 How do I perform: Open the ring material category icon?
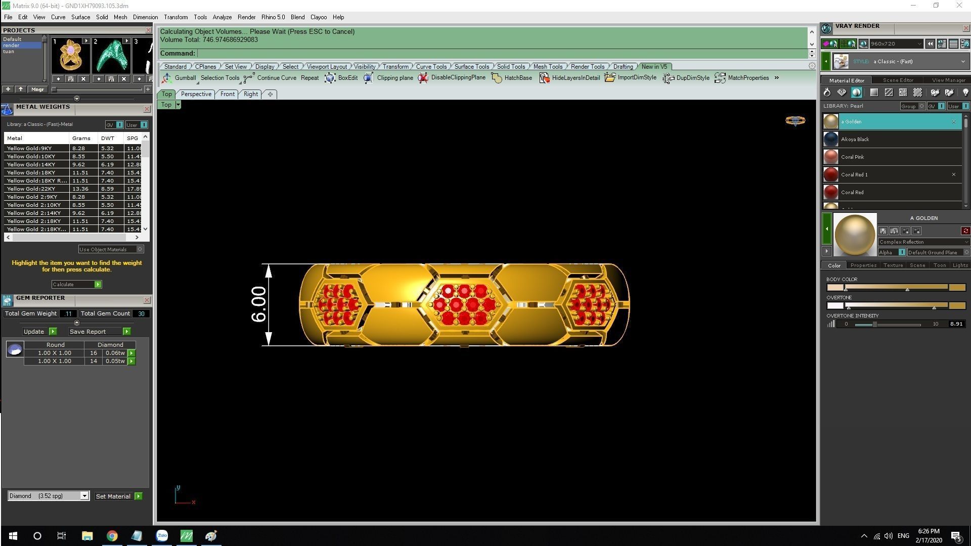pyautogui.click(x=827, y=93)
